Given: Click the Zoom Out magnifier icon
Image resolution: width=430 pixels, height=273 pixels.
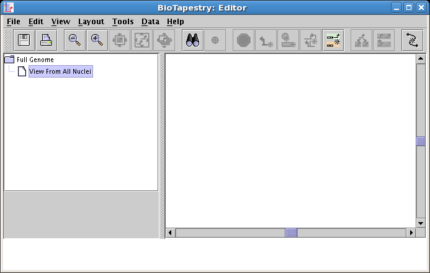Looking at the screenshot, I should [75, 40].
